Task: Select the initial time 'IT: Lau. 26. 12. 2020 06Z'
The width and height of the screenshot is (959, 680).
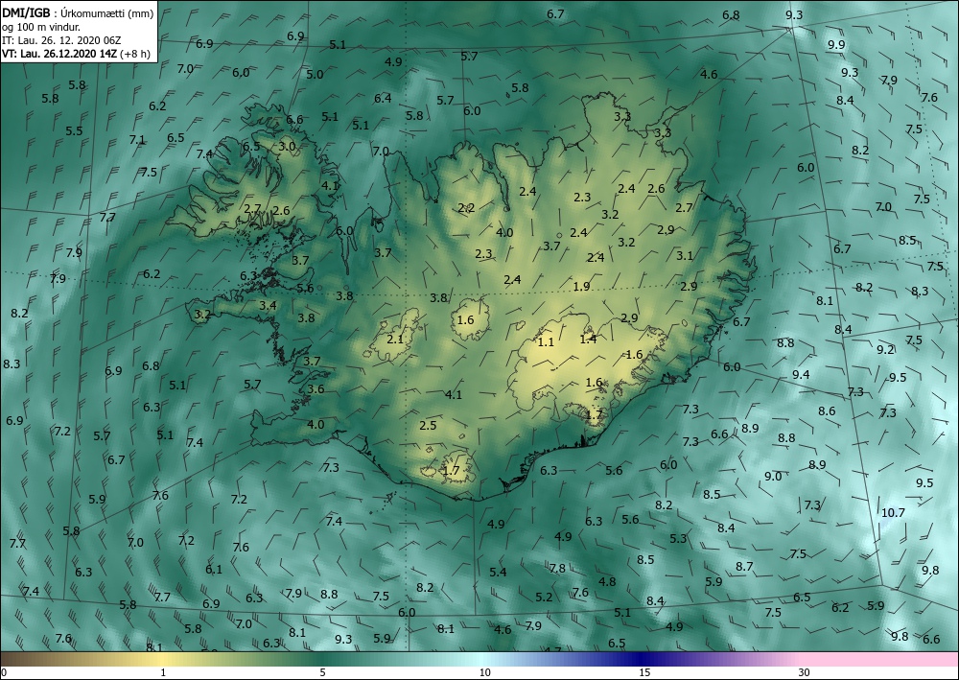Action: pyautogui.click(x=61, y=40)
